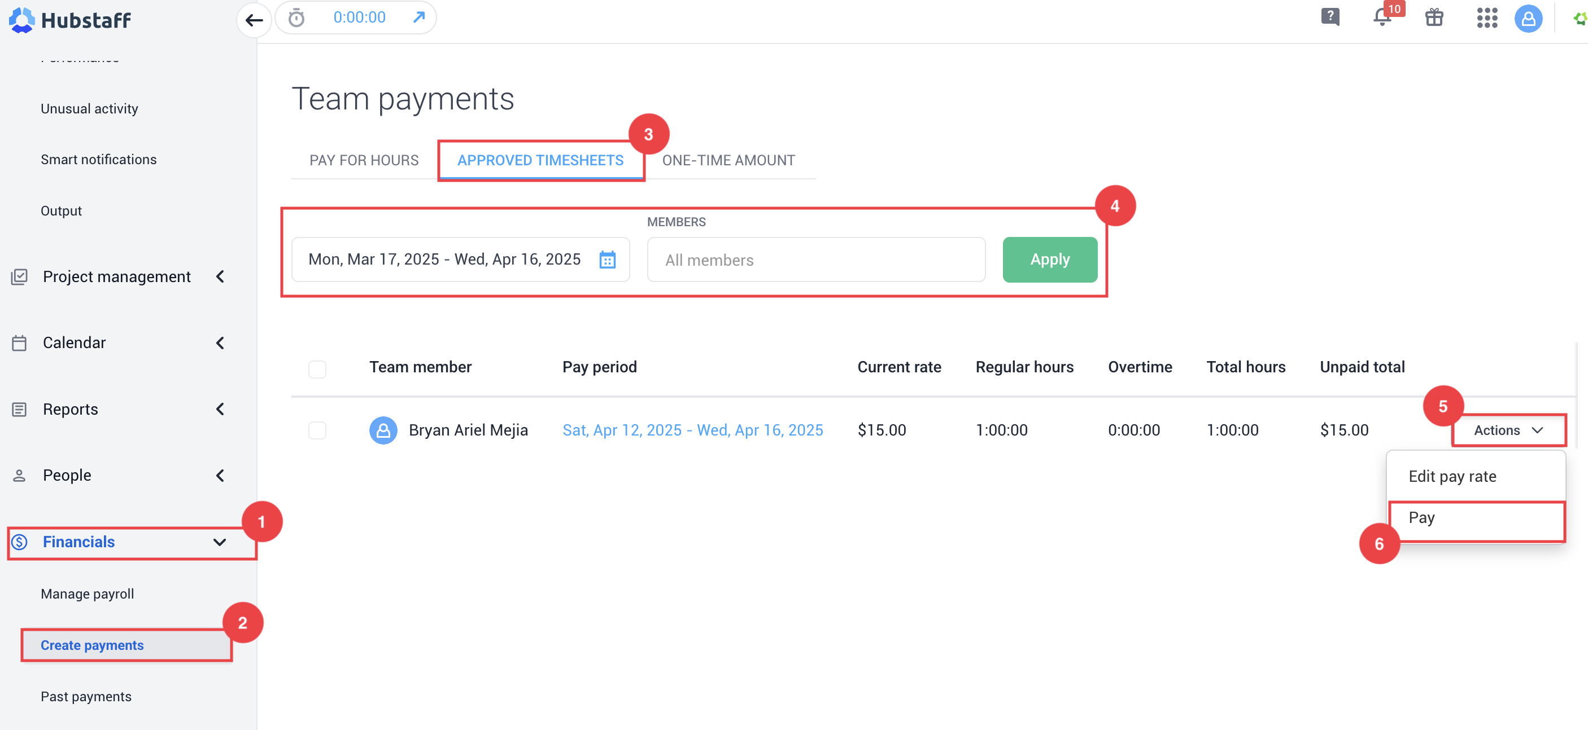Screen dimensions: 1588x730
Task: Click the green Apply button
Action: (x=1050, y=260)
